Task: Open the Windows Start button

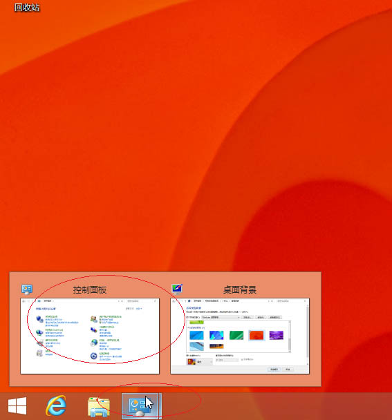Action: point(17,405)
